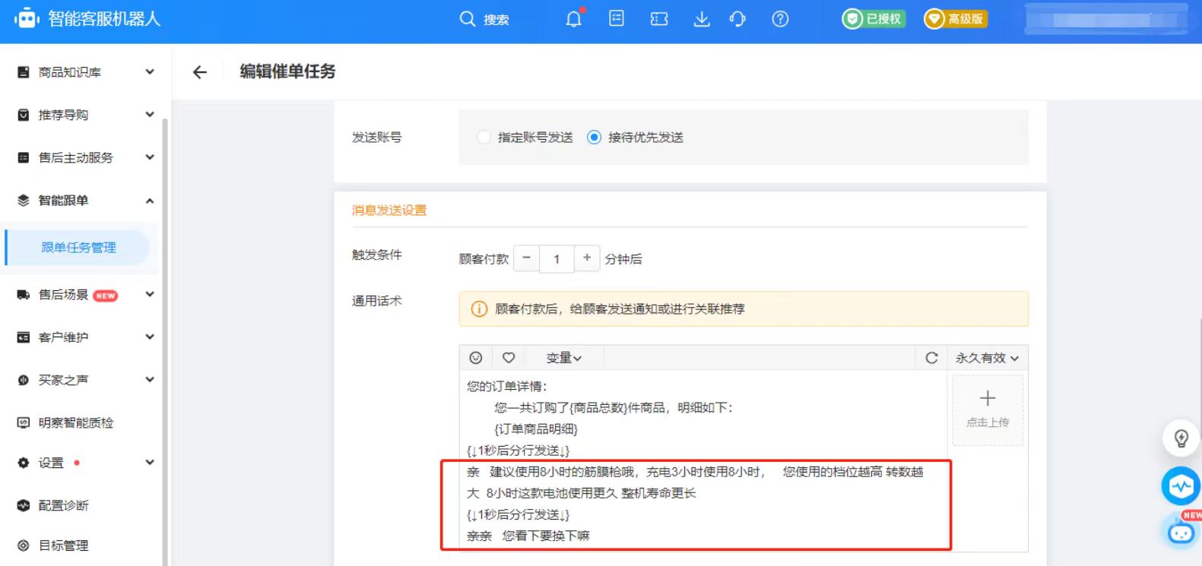This screenshot has width=1202, height=566.
Task: Click the coupon ticket icon in header
Action: pos(659,19)
